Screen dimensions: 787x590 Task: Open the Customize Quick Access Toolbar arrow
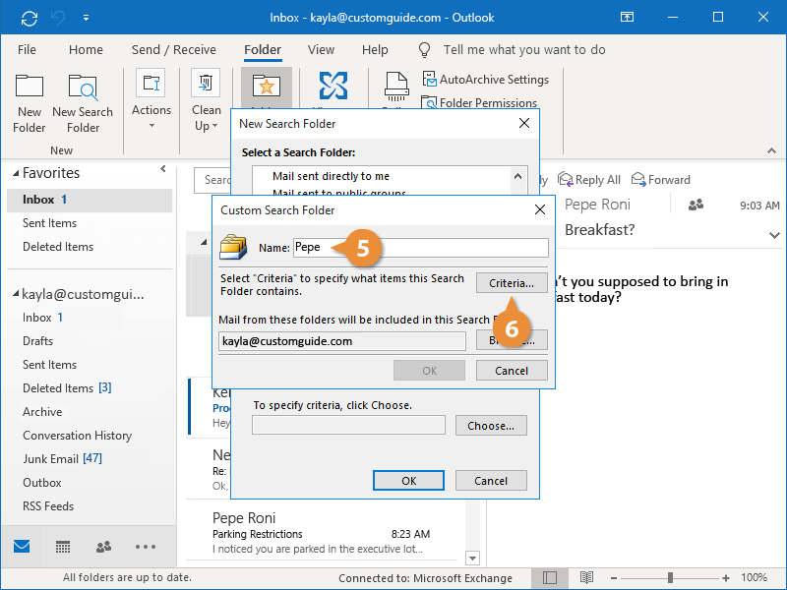86,18
